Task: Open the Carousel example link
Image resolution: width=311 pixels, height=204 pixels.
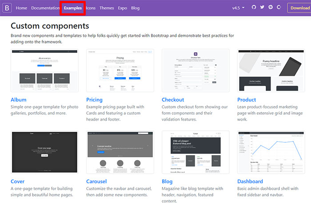Action: (96, 181)
